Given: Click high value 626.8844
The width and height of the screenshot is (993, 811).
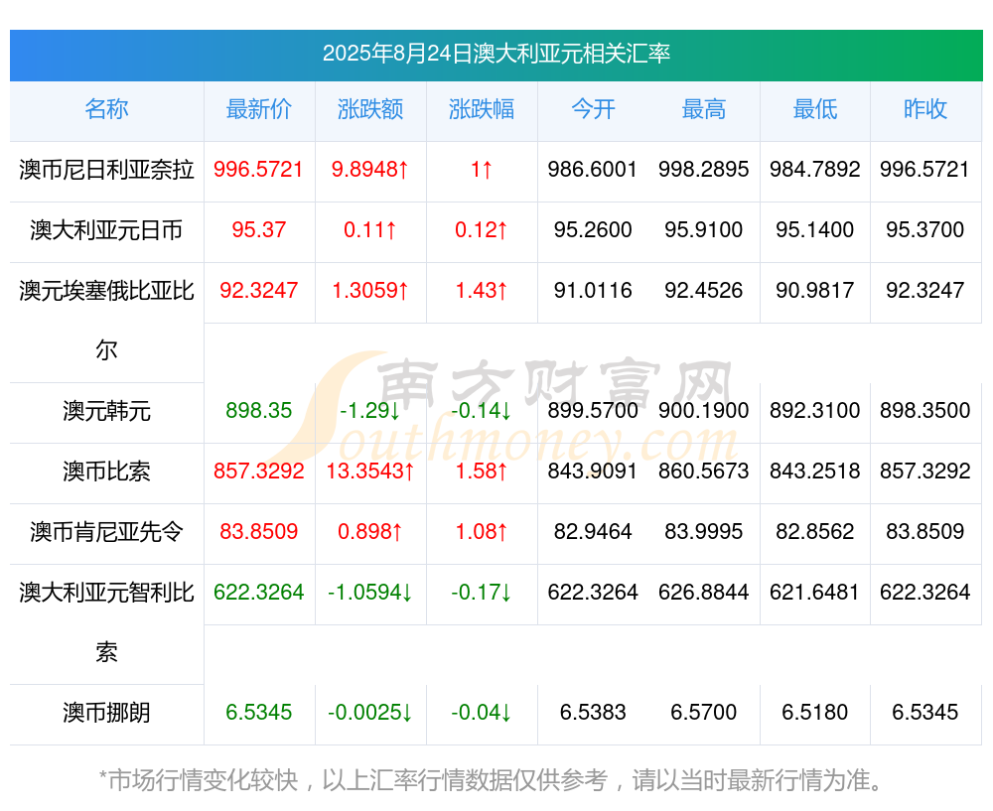Looking at the screenshot, I should (x=704, y=592).
